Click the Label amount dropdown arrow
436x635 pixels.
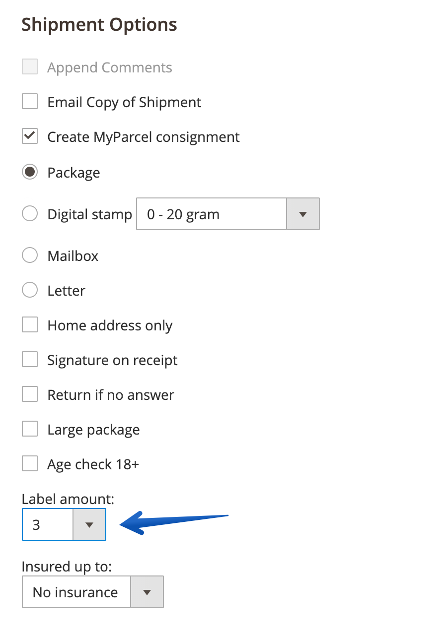[89, 524]
